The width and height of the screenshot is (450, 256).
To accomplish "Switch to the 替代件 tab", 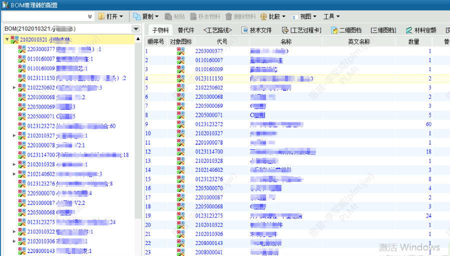I will [x=185, y=30].
